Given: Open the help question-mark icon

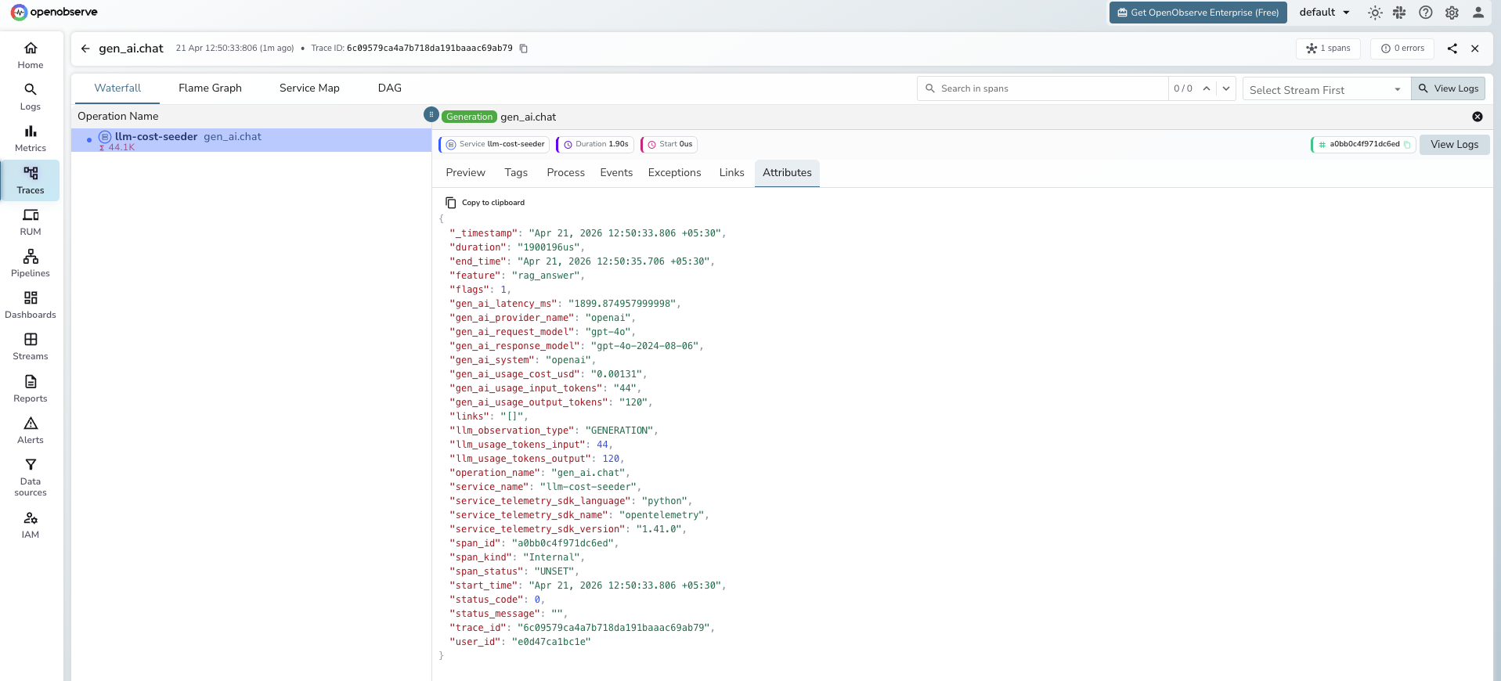Looking at the screenshot, I should click(x=1426, y=13).
